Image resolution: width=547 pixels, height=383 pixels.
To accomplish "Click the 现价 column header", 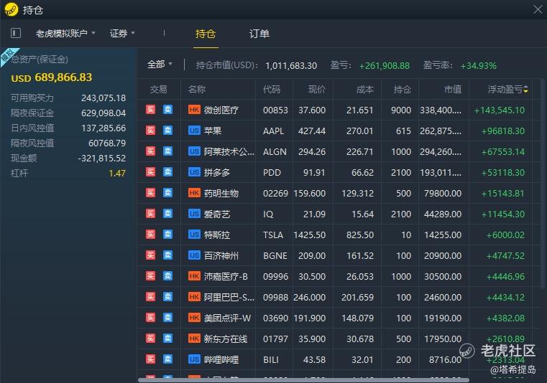I will (317, 90).
